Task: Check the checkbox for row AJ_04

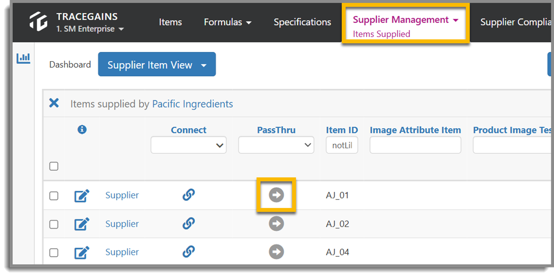Action: coord(54,253)
